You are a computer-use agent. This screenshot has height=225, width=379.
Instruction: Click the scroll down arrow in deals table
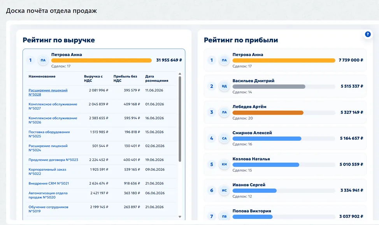click(180, 217)
